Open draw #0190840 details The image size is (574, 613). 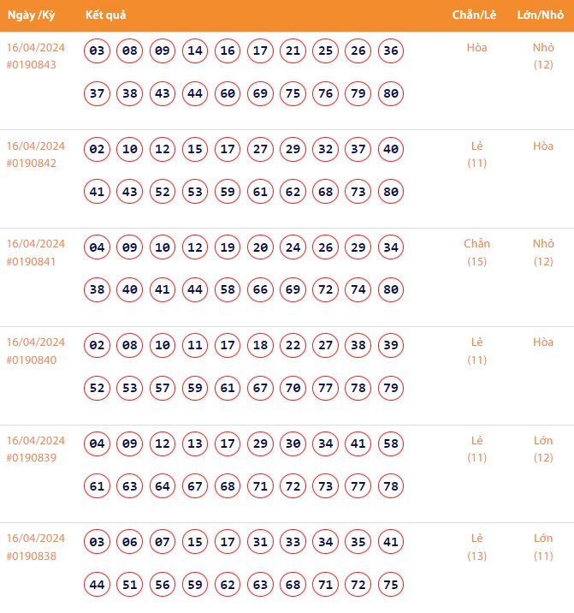pos(31,360)
